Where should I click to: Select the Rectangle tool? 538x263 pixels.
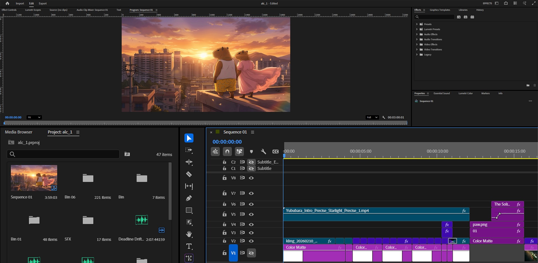189,210
